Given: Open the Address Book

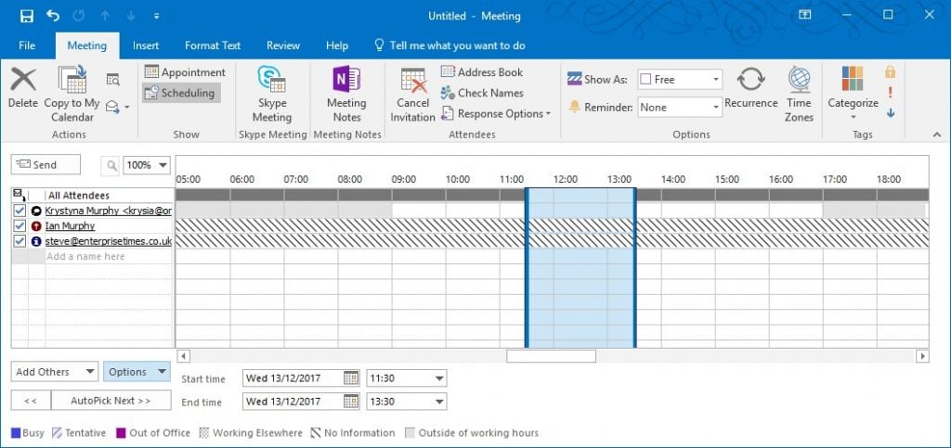Looking at the screenshot, I should [x=481, y=72].
